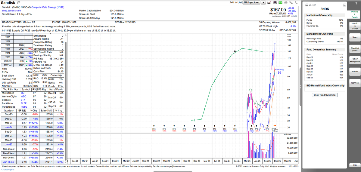Print the chart with the toolbar printer icon
This screenshot has height=172, width=361.
click(x=286, y=2)
